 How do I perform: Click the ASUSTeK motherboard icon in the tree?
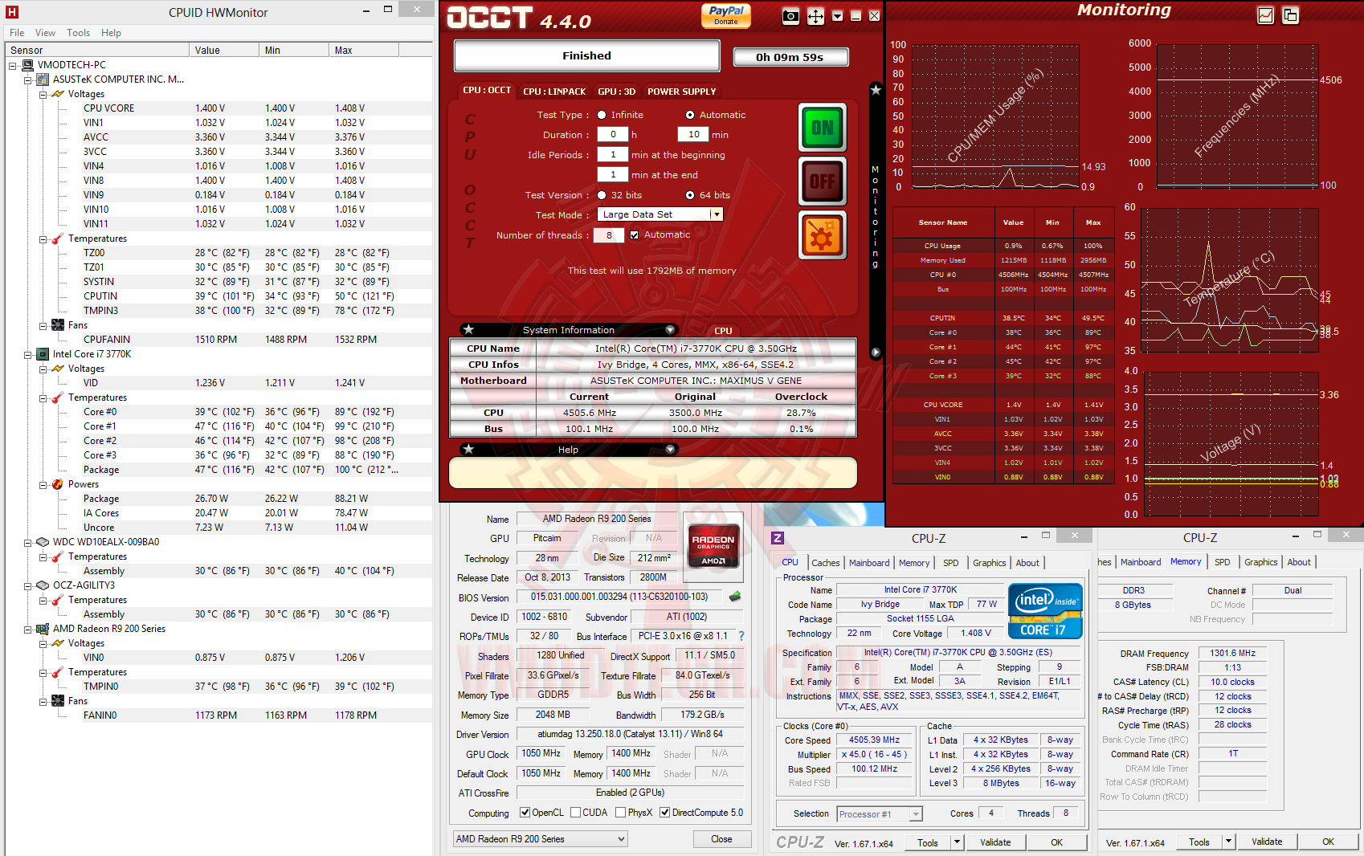coord(43,79)
